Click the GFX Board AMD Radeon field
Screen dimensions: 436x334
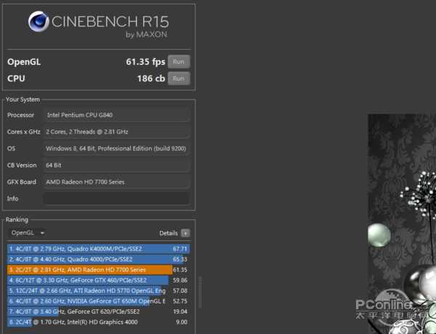pos(116,182)
